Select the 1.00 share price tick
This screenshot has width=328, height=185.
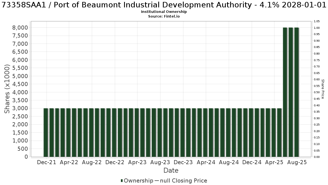[317, 28]
